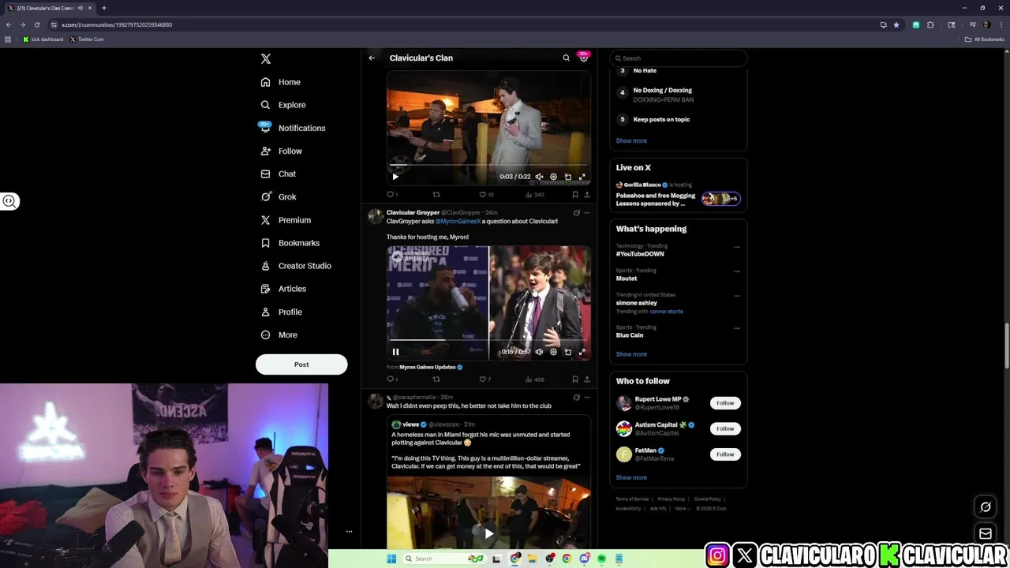This screenshot has height=568, width=1010.
Task: Open Grok icon on ClavGroyper post
Action: tap(576, 212)
